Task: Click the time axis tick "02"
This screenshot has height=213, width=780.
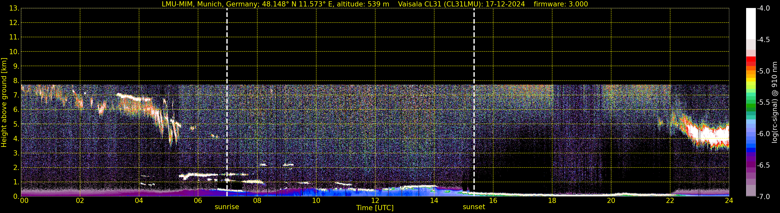Action: coord(80,201)
